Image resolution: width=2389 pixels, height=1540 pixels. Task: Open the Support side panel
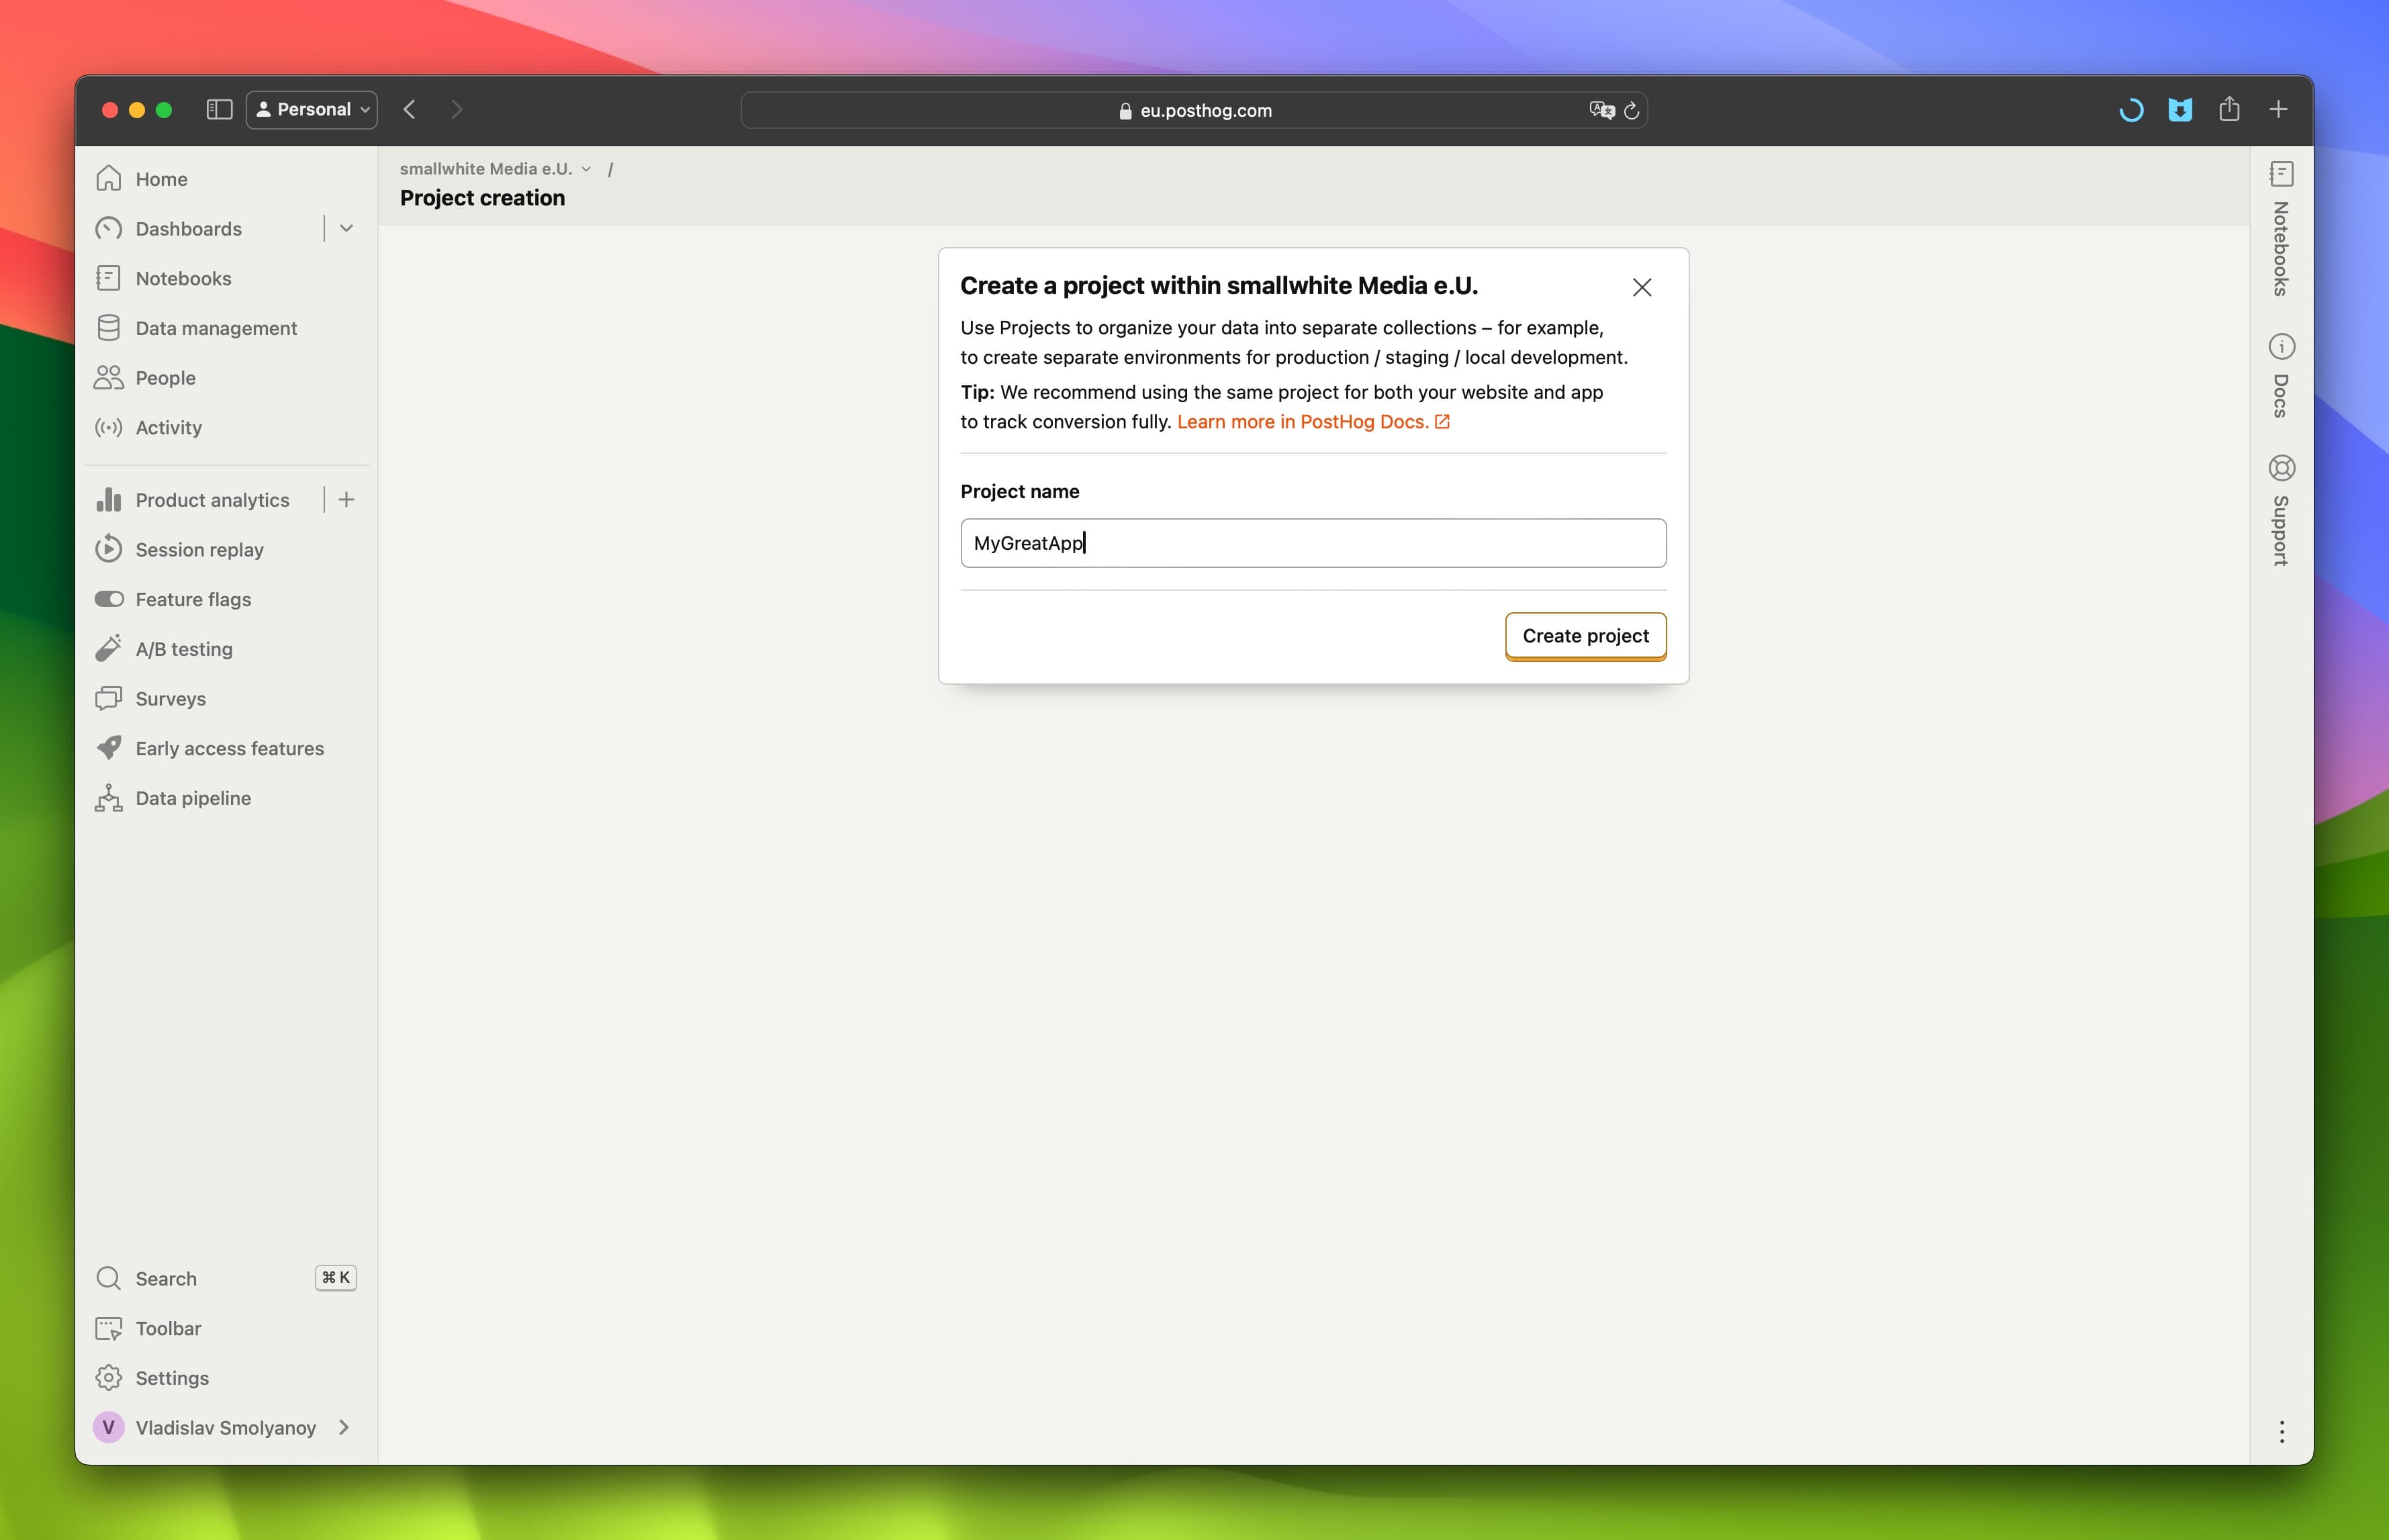point(2281,510)
